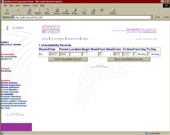Open Student CV in sidebar
Viewport: 170px width, 135px height.
pyautogui.click(x=6, y=59)
